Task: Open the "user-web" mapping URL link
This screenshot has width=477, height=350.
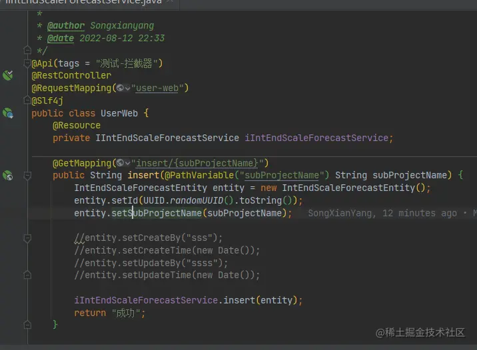Action: coord(157,88)
